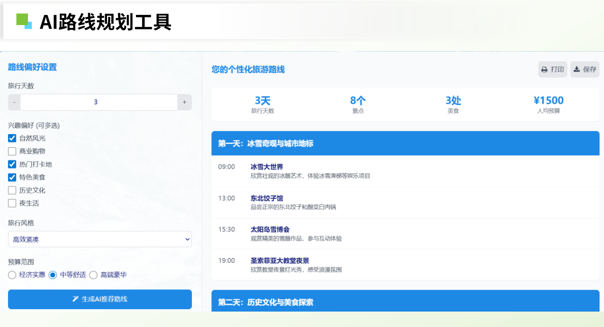Image resolution: width=604 pixels, height=327 pixels.
Task: Click the 保存 button
Action: (585, 69)
